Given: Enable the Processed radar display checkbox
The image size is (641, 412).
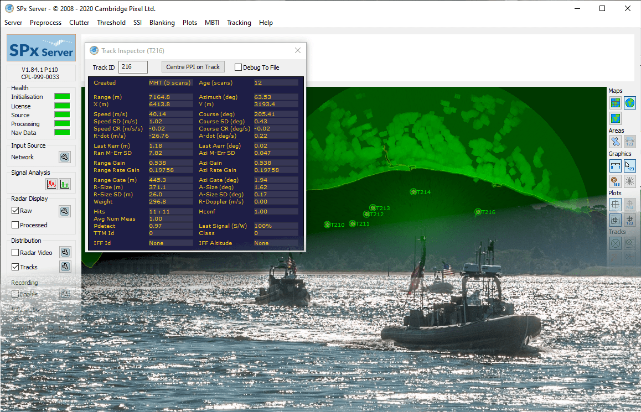Looking at the screenshot, I should (x=15, y=225).
